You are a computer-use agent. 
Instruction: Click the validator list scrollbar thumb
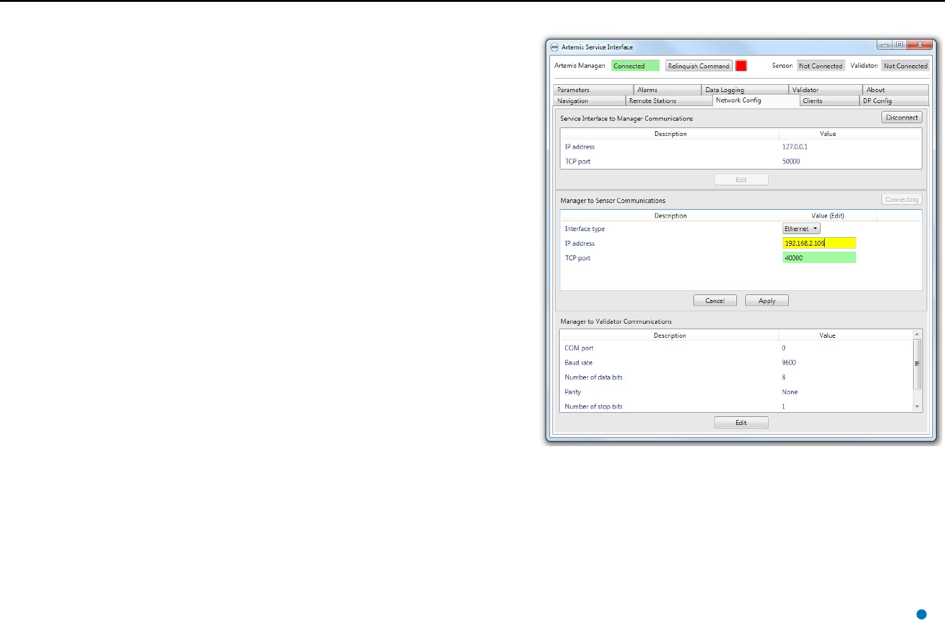(917, 364)
